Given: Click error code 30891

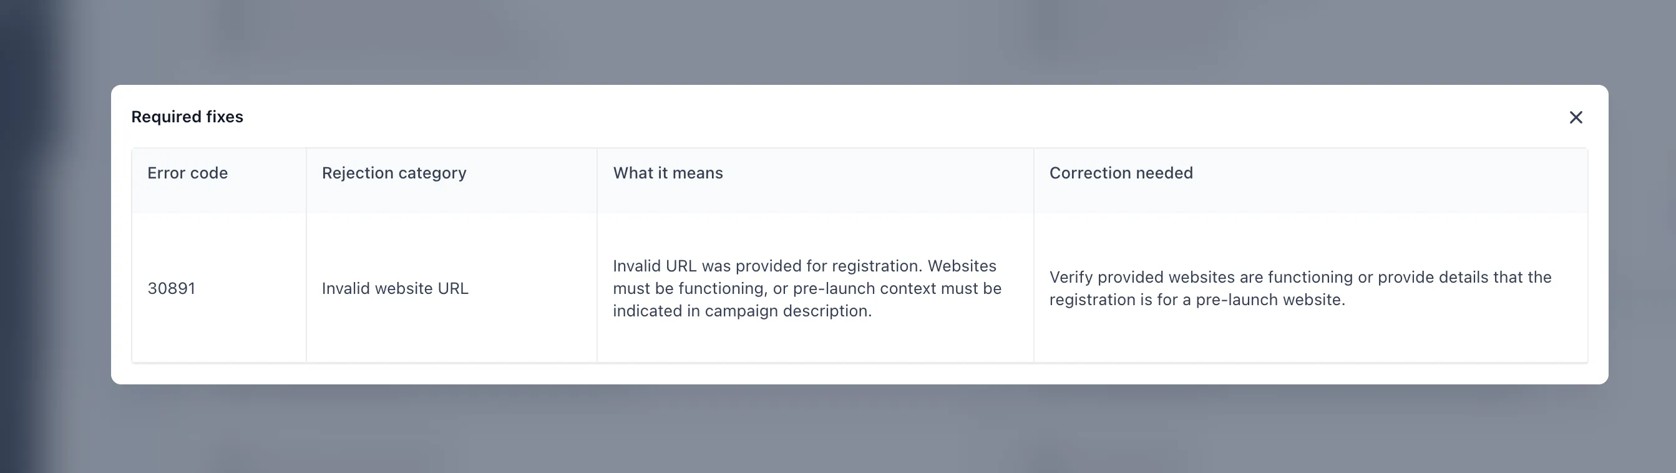Looking at the screenshot, I should click(x=172, y=288).
